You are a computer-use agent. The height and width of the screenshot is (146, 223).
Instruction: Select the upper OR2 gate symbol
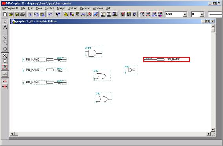point(102,75)
